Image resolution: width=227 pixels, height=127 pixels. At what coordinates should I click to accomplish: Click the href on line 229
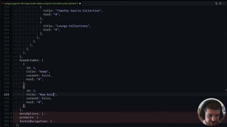(x=35, y=79)
